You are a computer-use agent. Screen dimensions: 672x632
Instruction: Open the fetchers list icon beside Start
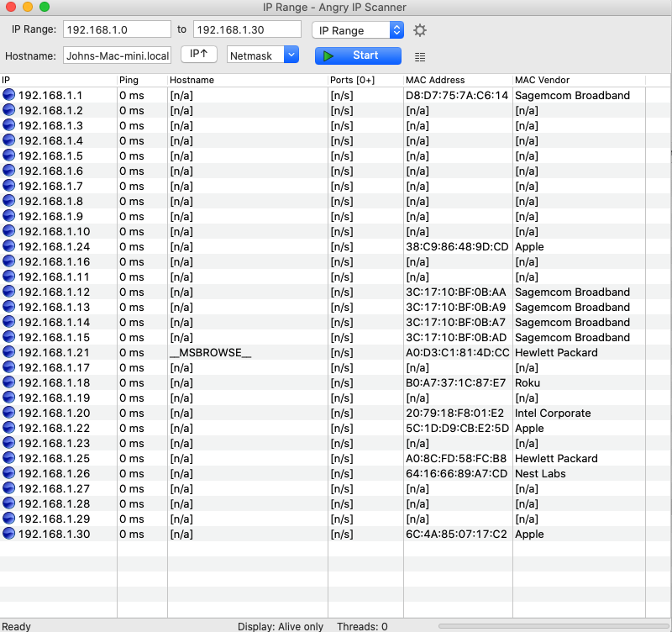[418, 55]
